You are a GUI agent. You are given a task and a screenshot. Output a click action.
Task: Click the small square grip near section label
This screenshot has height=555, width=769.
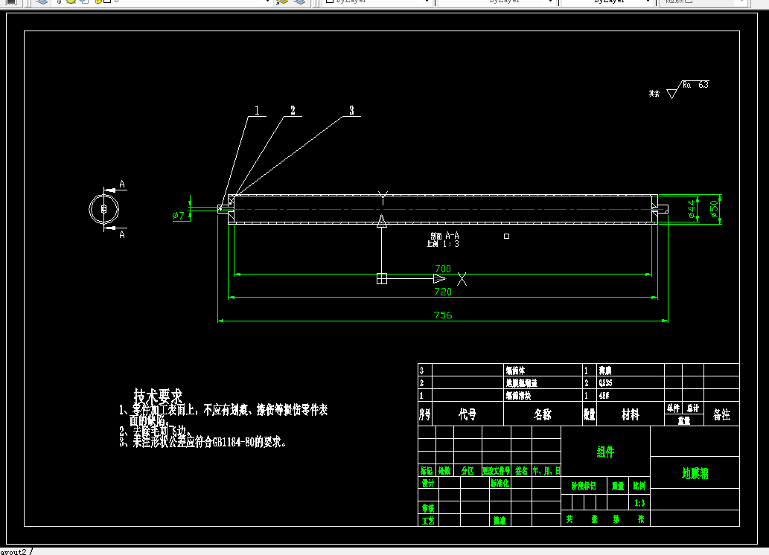507,237
